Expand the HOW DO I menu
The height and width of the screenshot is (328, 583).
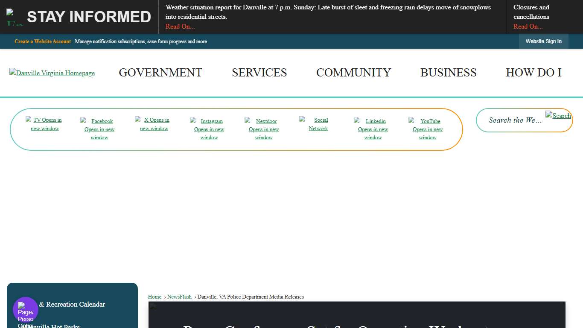pos(533,73)
